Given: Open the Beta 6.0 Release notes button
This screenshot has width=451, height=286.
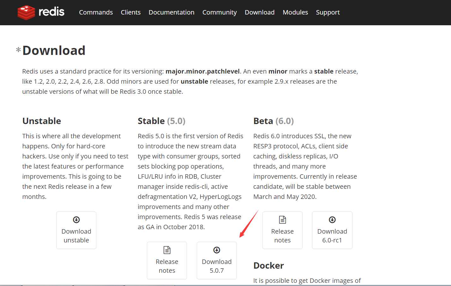Looking at the screenshot, I should [x=282, y=230].
